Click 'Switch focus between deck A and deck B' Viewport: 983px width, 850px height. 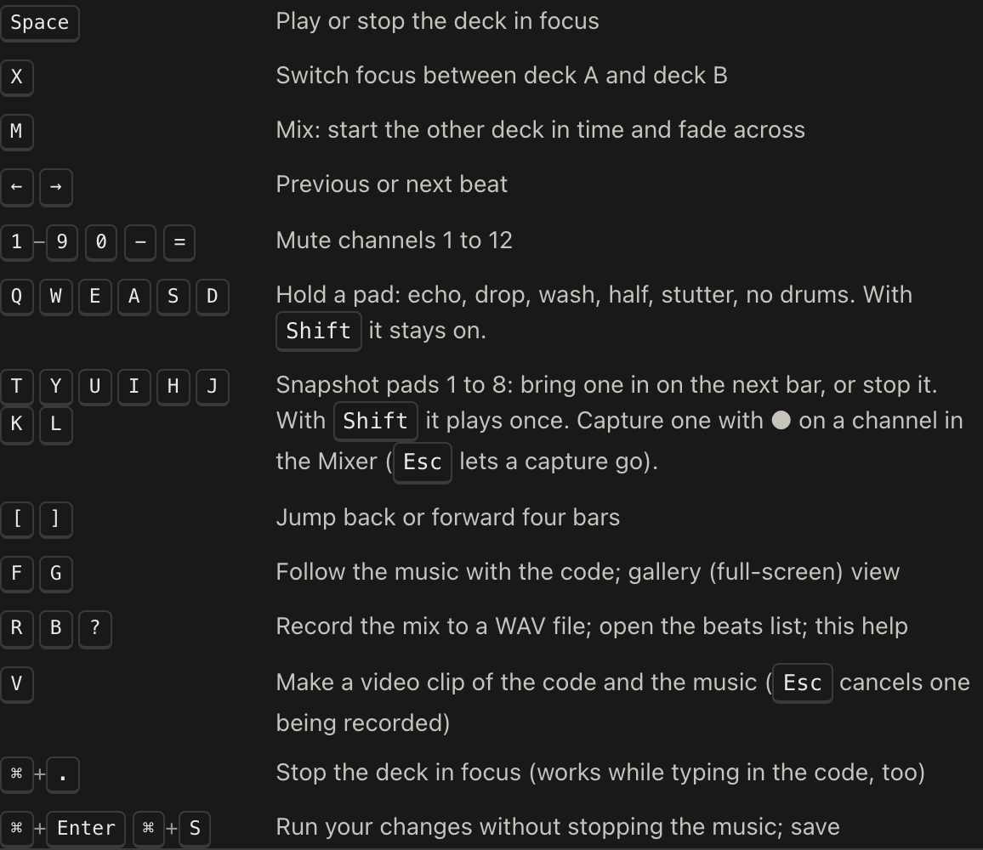point(502,76)
